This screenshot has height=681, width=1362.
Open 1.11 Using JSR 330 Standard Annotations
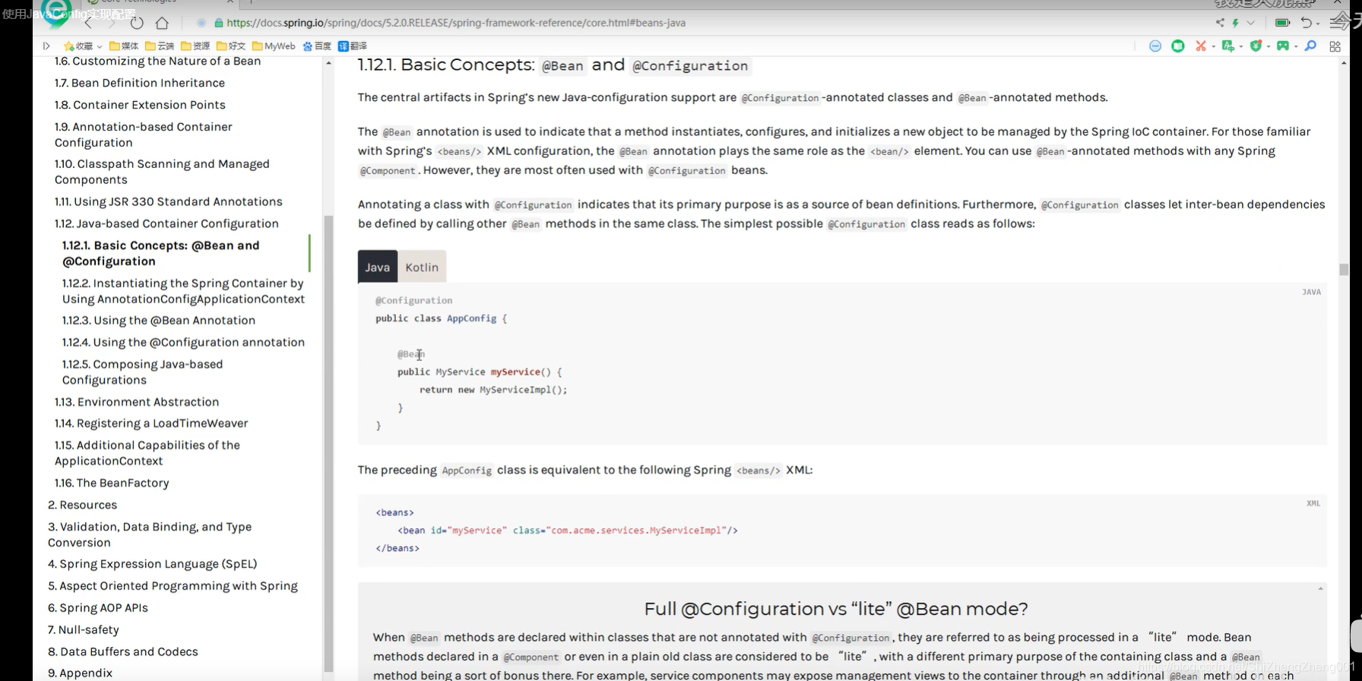(168, 201)
